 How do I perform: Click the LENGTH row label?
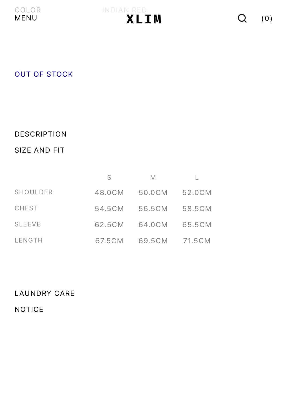tap(29, 240)
